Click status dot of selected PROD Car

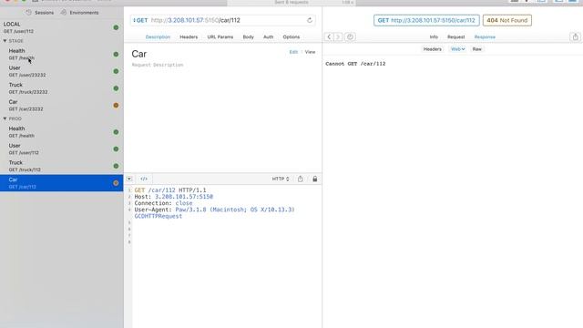(x=116, y=183)
